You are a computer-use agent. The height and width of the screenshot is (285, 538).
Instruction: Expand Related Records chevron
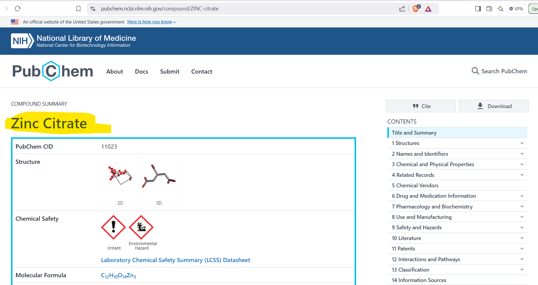click(x=522, y=175)
